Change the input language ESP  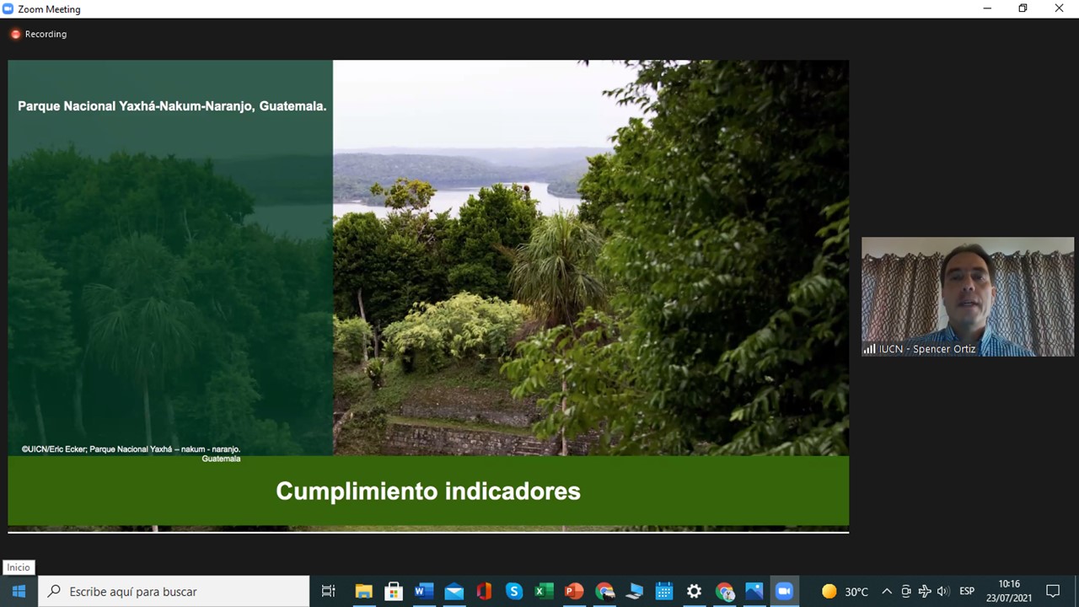[967, 591]
